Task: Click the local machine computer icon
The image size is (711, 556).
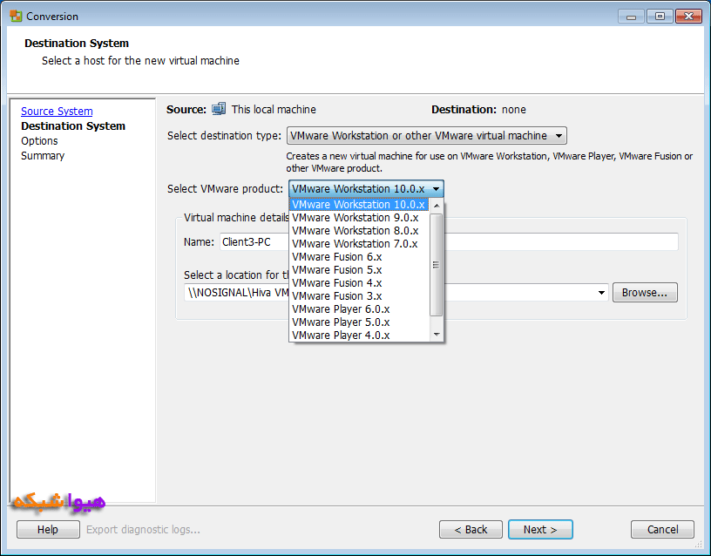Action: (x=219, y=110)
